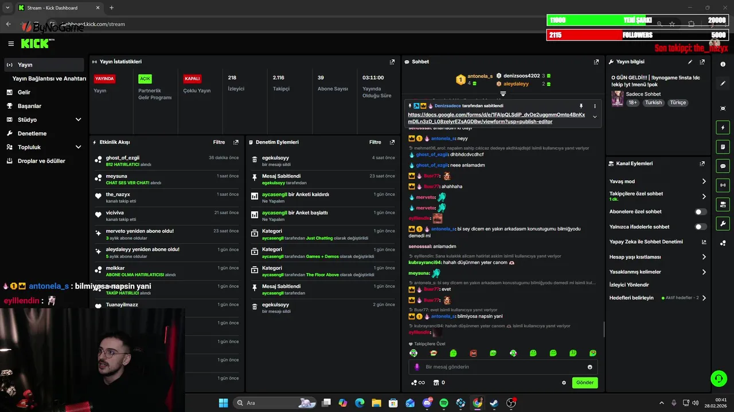Expand the Topluluk sidebar section
734x412 pixels.
pos(79,147)
